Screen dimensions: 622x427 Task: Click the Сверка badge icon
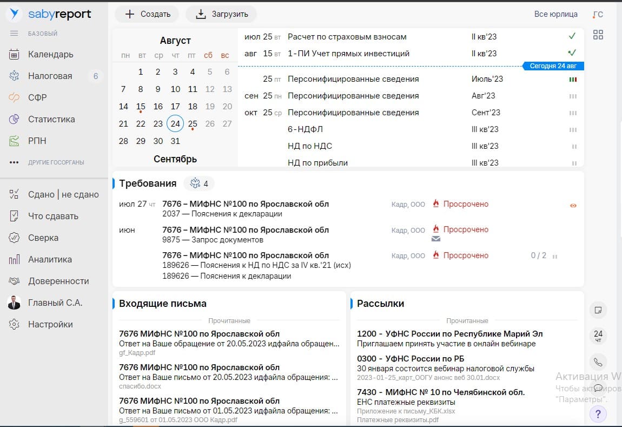tap(14, 238)
